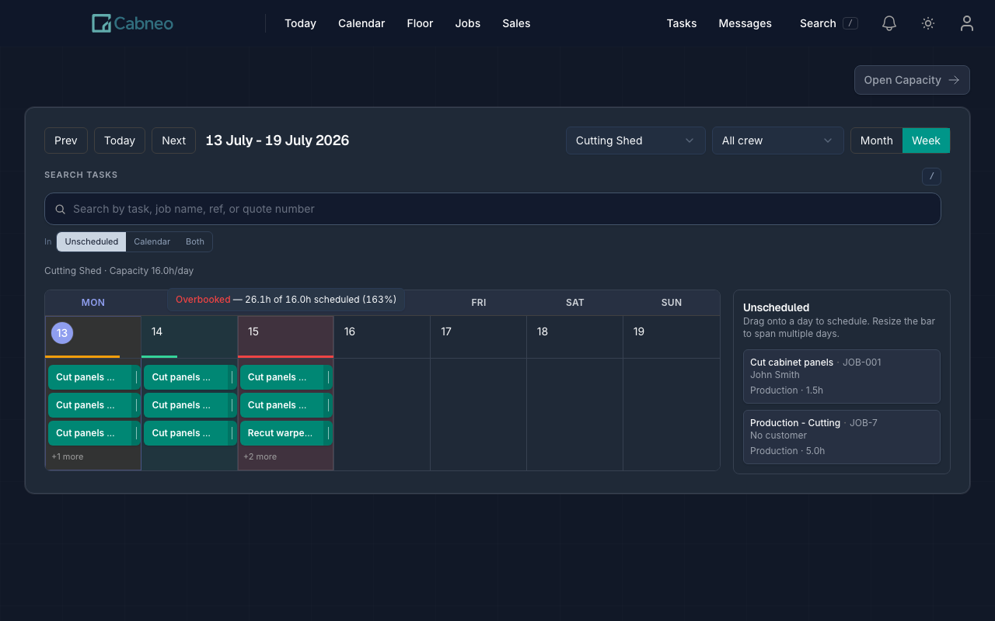Open the first Cut panels task on day 15
995x621 pixels.
(286, 377)
